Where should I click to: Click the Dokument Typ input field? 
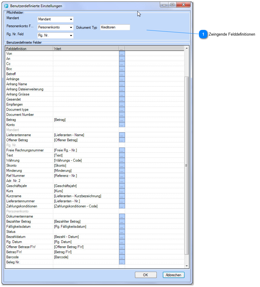[x=115, y=27]
